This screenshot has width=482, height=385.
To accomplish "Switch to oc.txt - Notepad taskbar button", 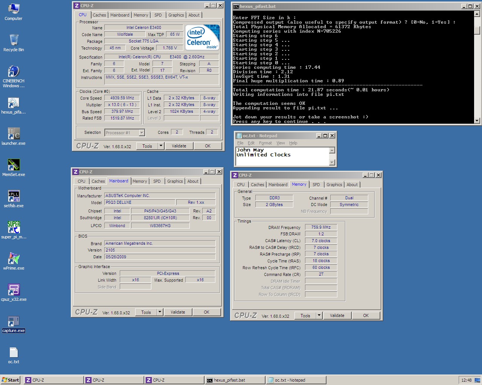I will coord(296,380).
